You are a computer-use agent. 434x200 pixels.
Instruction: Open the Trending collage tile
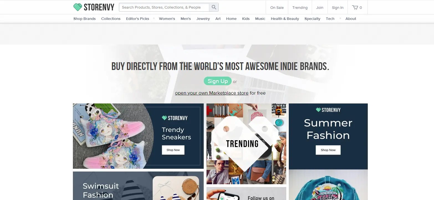[246, 144]
